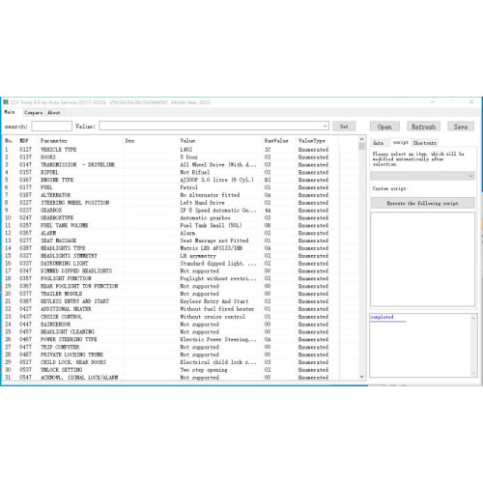Select the DOORS parameter row
The height and width of the screenshot is (483, 483).
(x=181, y=157)
